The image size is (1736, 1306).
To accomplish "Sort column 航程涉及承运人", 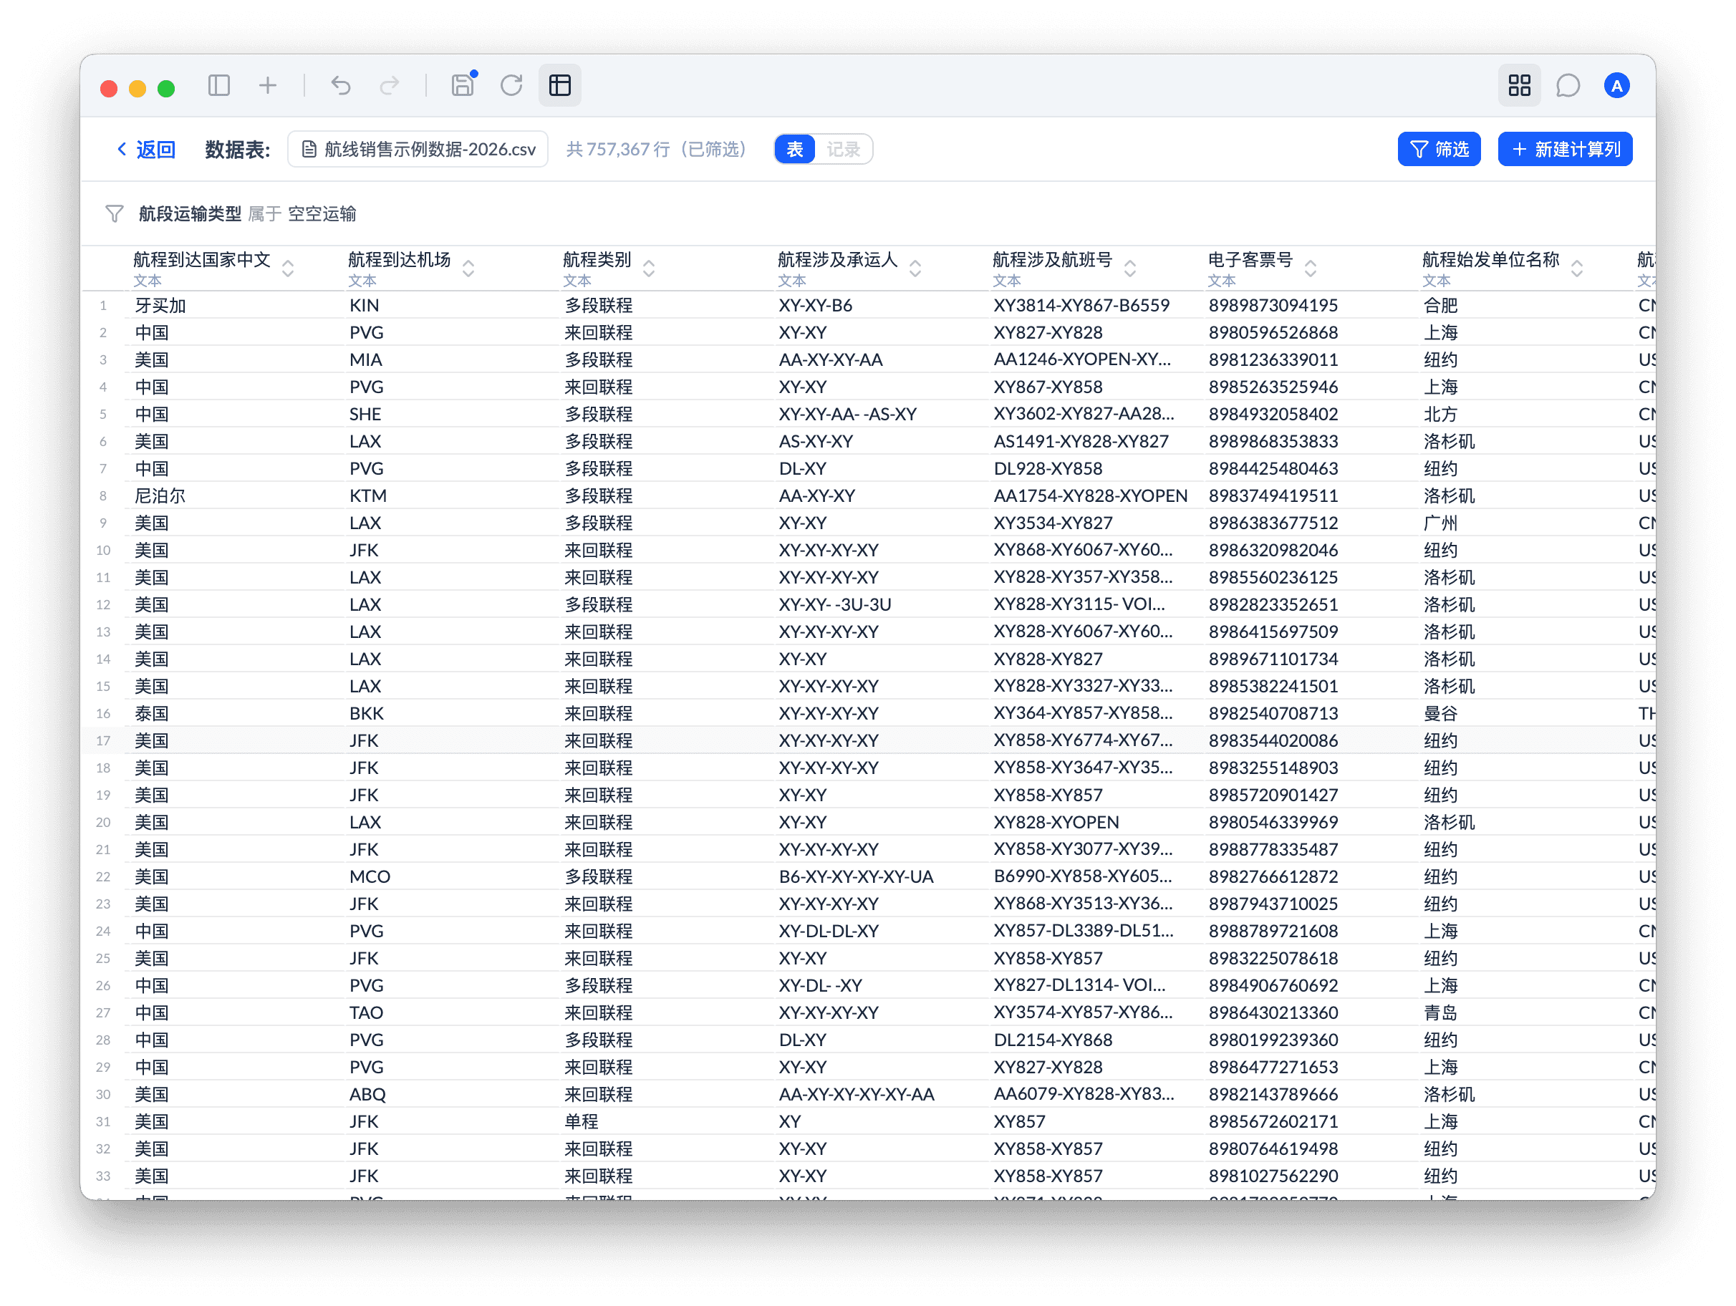I will [915, 269].
